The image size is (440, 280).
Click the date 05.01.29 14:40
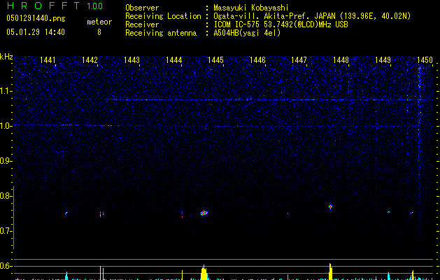point(36,32)
